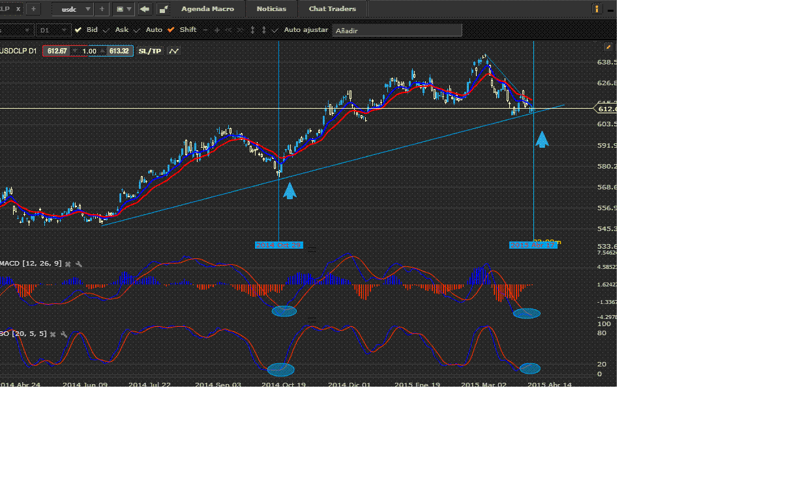
Task: Click the add tab plus icon
Action: point(33,9)
